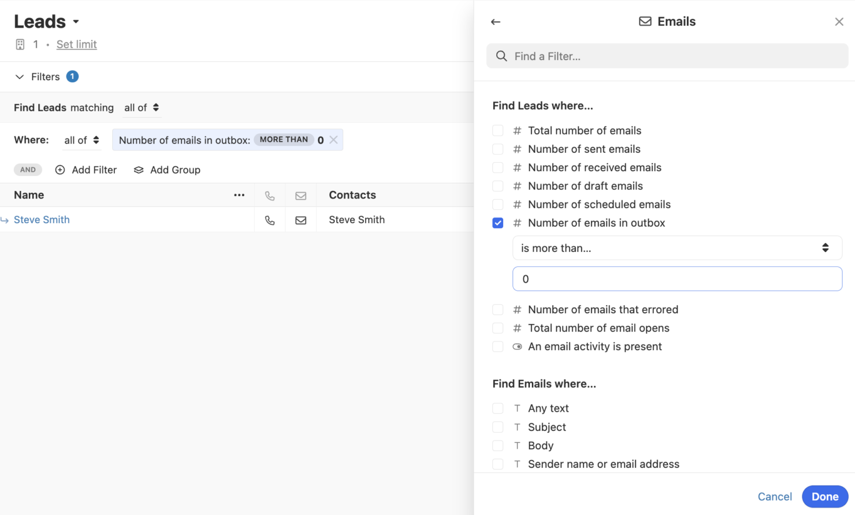
Task: Click the phone icon in the table column header
Action: (270, 196)
